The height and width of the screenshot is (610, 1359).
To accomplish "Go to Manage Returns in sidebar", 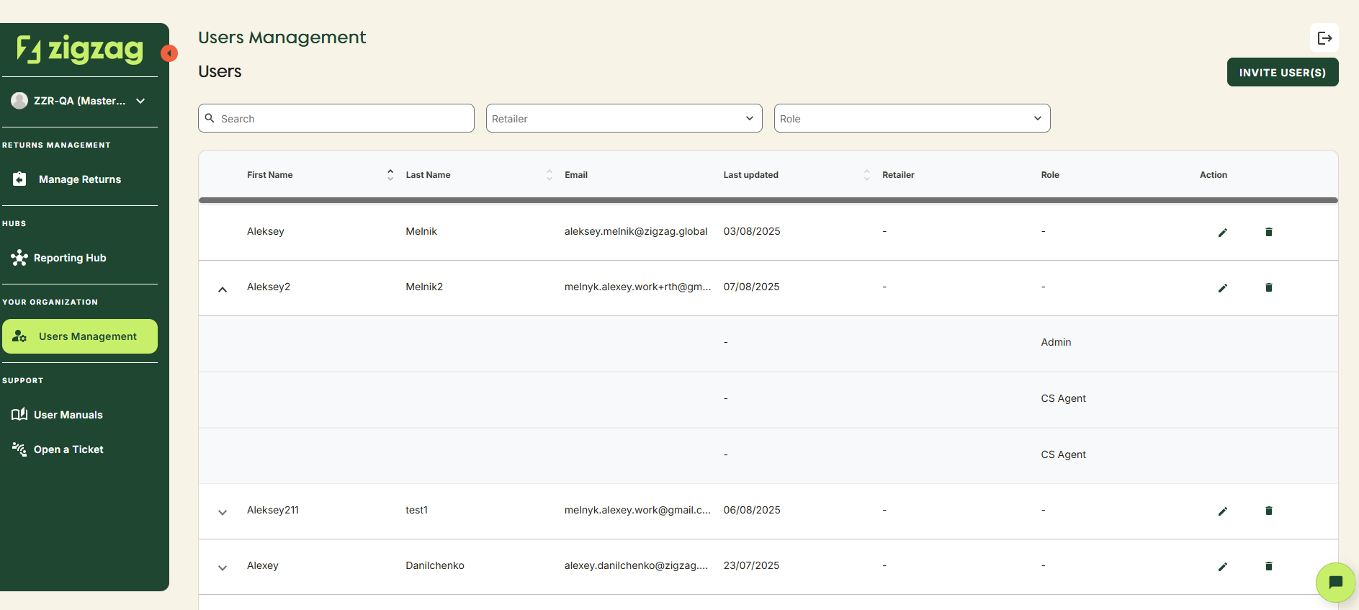I will (79, 179).
